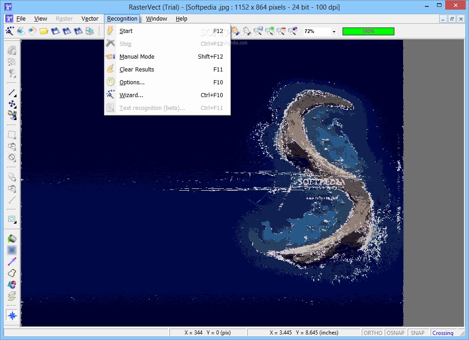Image resolution: width=469 pixels, height=340 pixels.
Task: Open Options... from Recognition menu
Action: tap(168, 82)
